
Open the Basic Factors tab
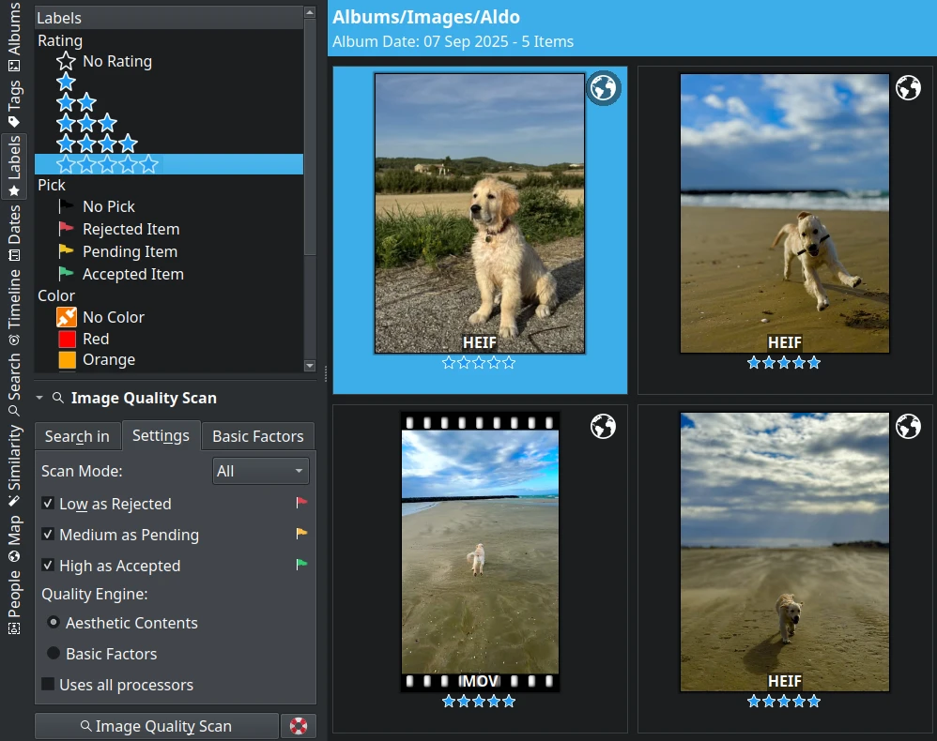click(x=257, y=436)
